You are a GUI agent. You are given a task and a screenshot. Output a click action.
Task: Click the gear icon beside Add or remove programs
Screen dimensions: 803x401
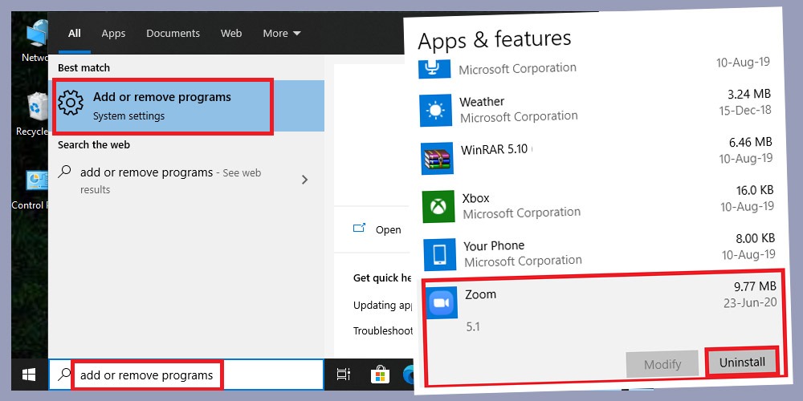tap(71, 103)
